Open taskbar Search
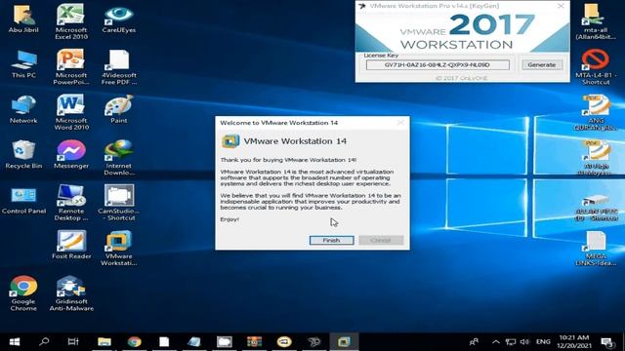Image resolution: width=625 pixels, height=351 pixels. click(44, 342)
